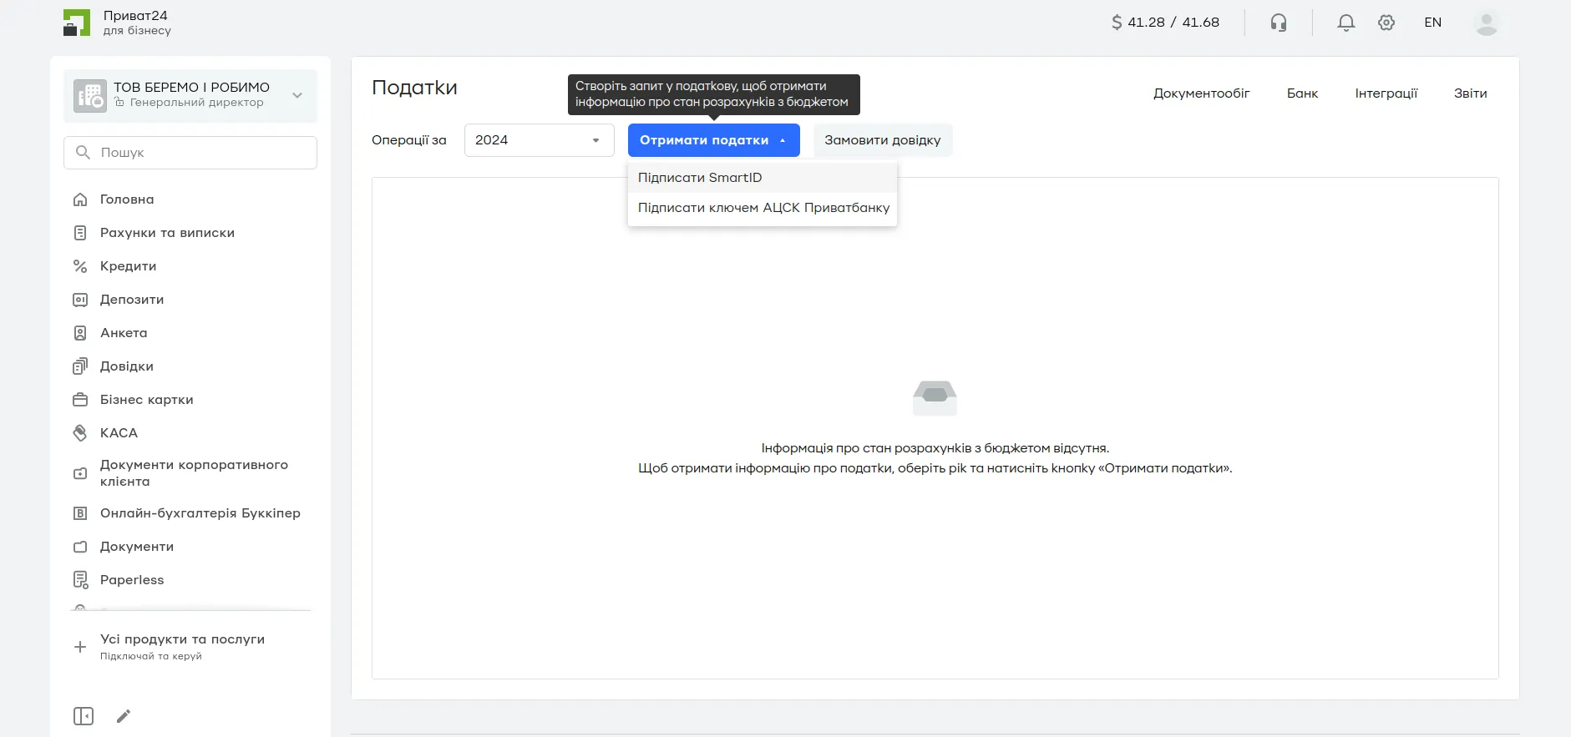Screen dimensions: 1571x737
Task: Expand the company selector chevron
Action: click(297, 95)
